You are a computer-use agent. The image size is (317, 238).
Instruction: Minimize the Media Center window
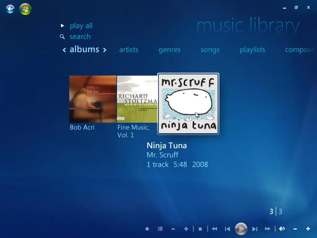point(284,8)
